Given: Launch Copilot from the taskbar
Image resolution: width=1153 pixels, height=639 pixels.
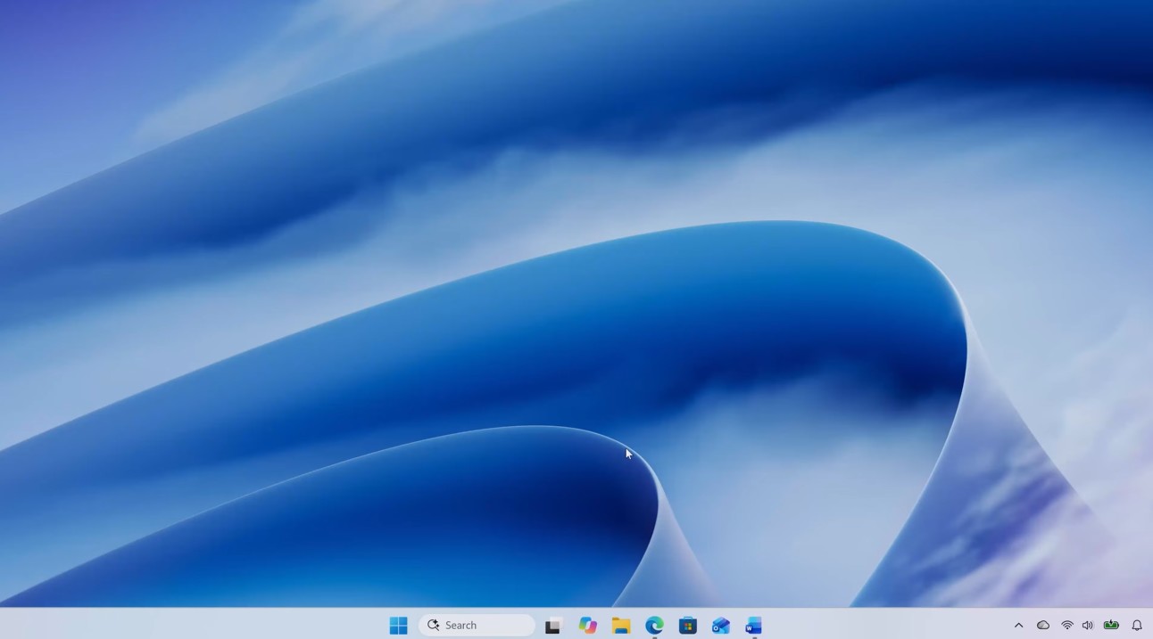Looking at the screenshot, I should pyautogui.click(x=587, y=626).
